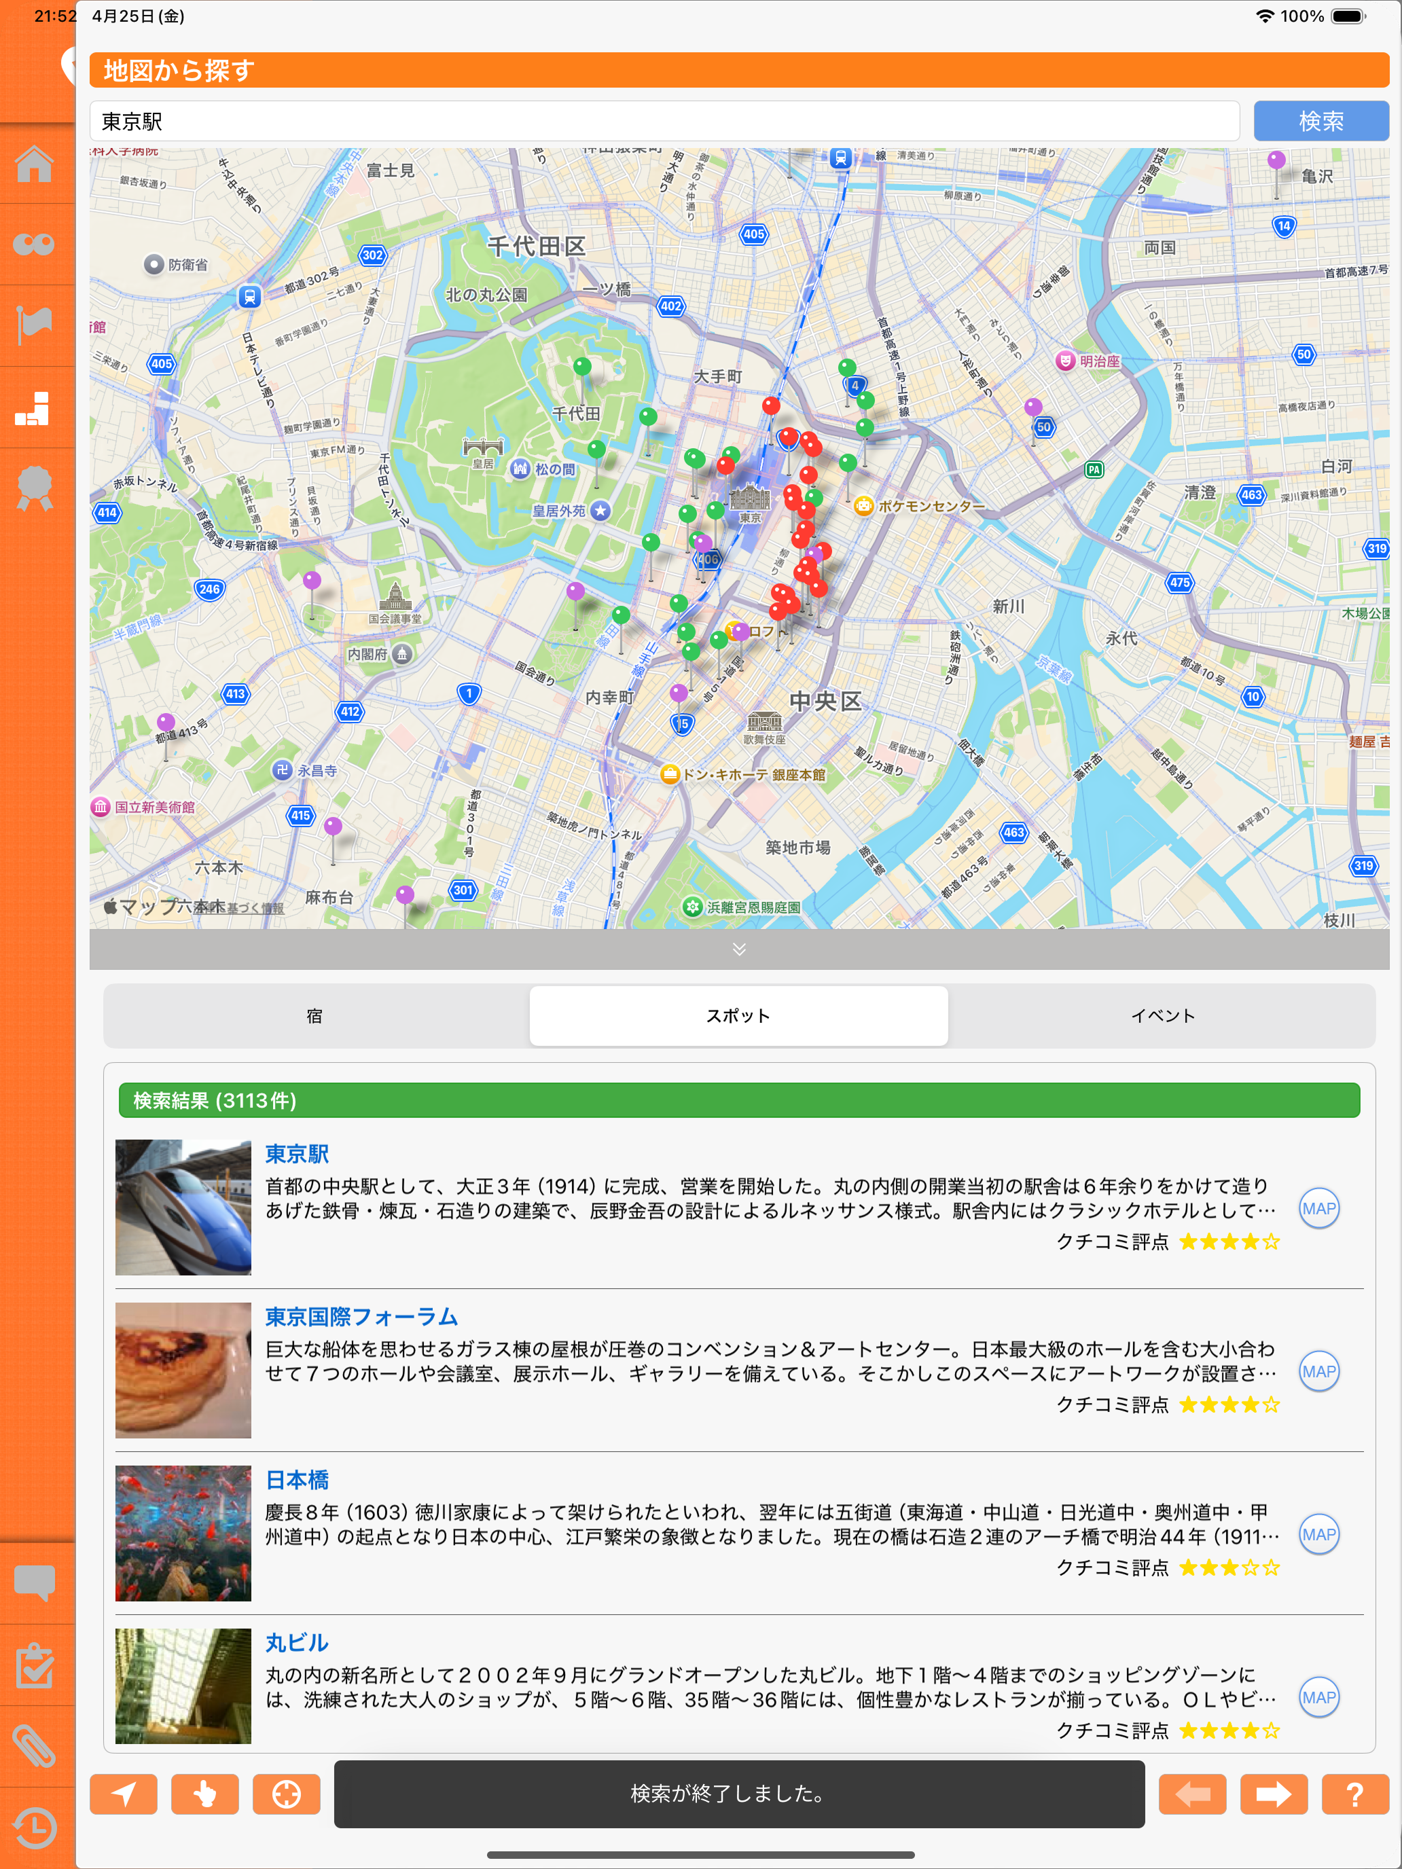The height and width of the screenshot is (1869, 1402).
Task: Click the search field containing 東京駅
Action: tap(664, 121)
